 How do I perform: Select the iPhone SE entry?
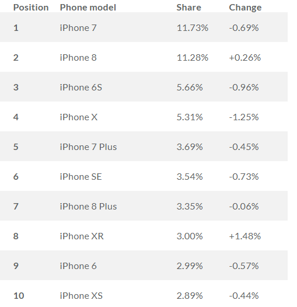(81, 177)
